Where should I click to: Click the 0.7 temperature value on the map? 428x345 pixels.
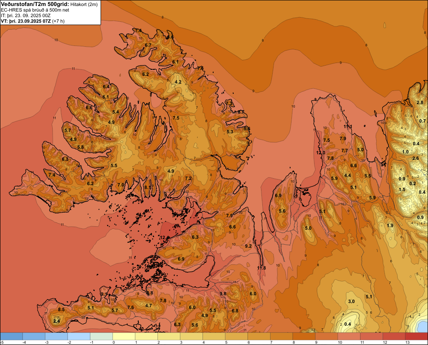(x=422, y=121)
